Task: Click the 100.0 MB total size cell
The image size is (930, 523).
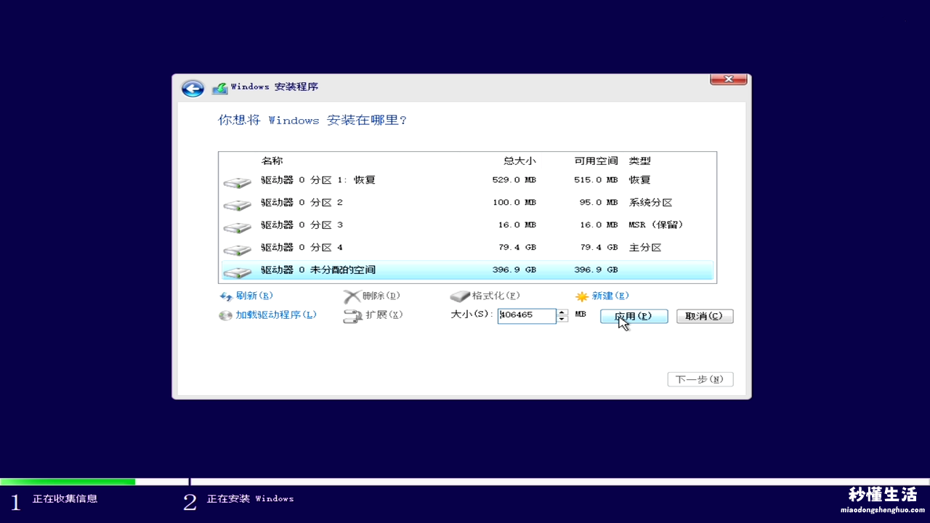Action: [514, 203]
